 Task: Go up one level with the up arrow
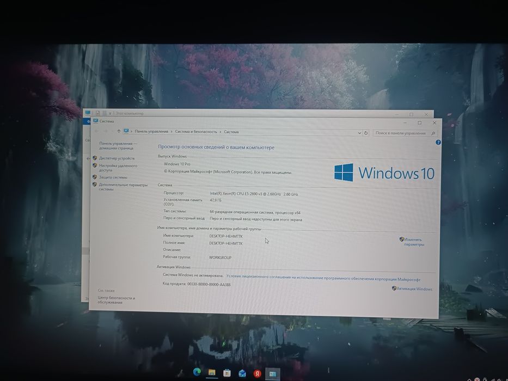click(x=119, y=131)
